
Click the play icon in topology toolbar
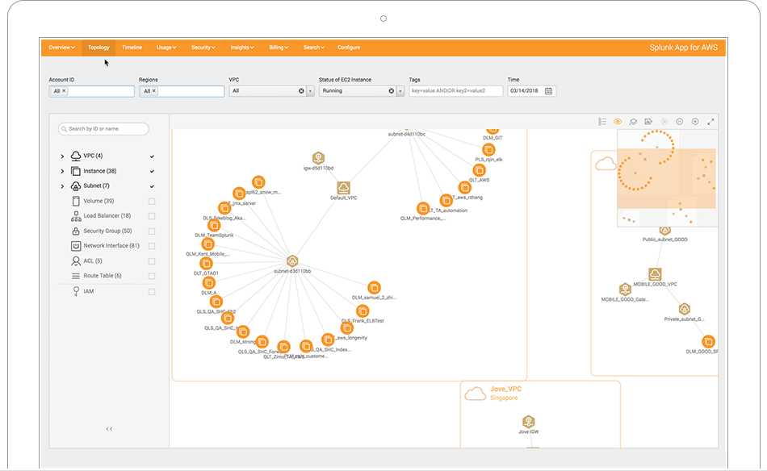click(x=664, y=122)
